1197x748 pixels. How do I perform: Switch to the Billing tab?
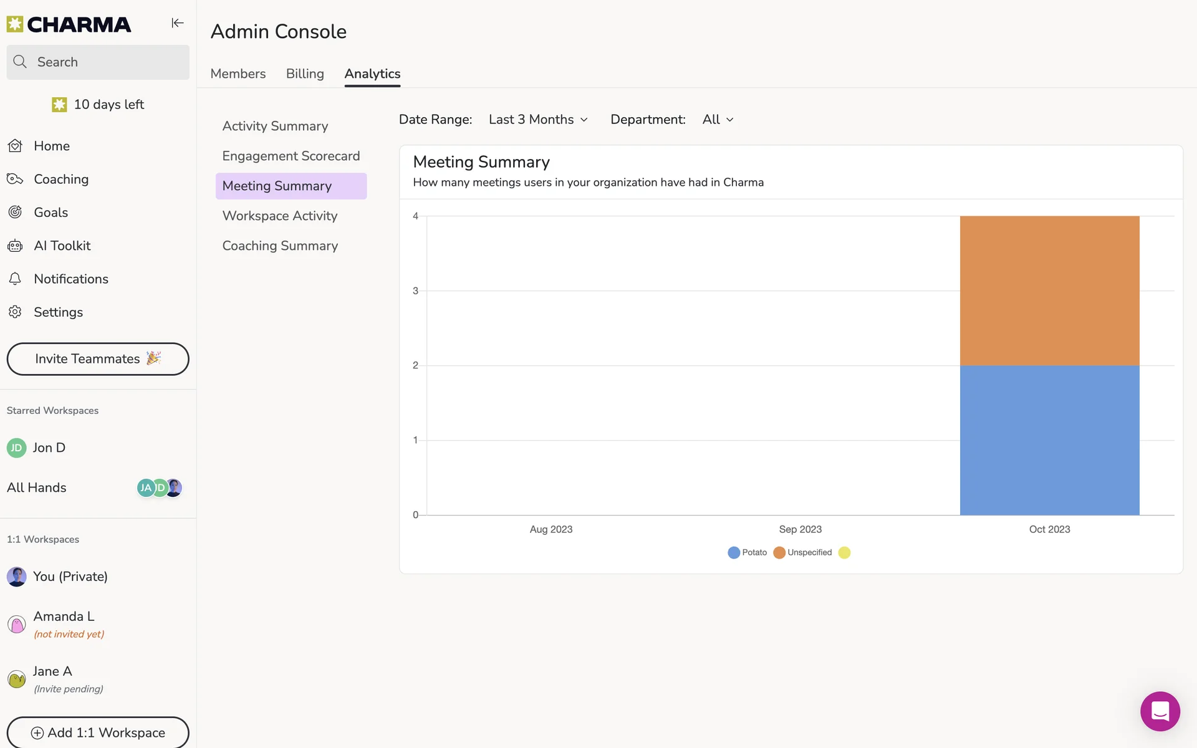tap(305, 74)
